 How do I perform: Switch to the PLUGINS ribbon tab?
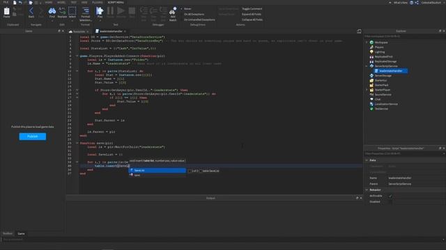pyautogui.click(x=98, y=2)
